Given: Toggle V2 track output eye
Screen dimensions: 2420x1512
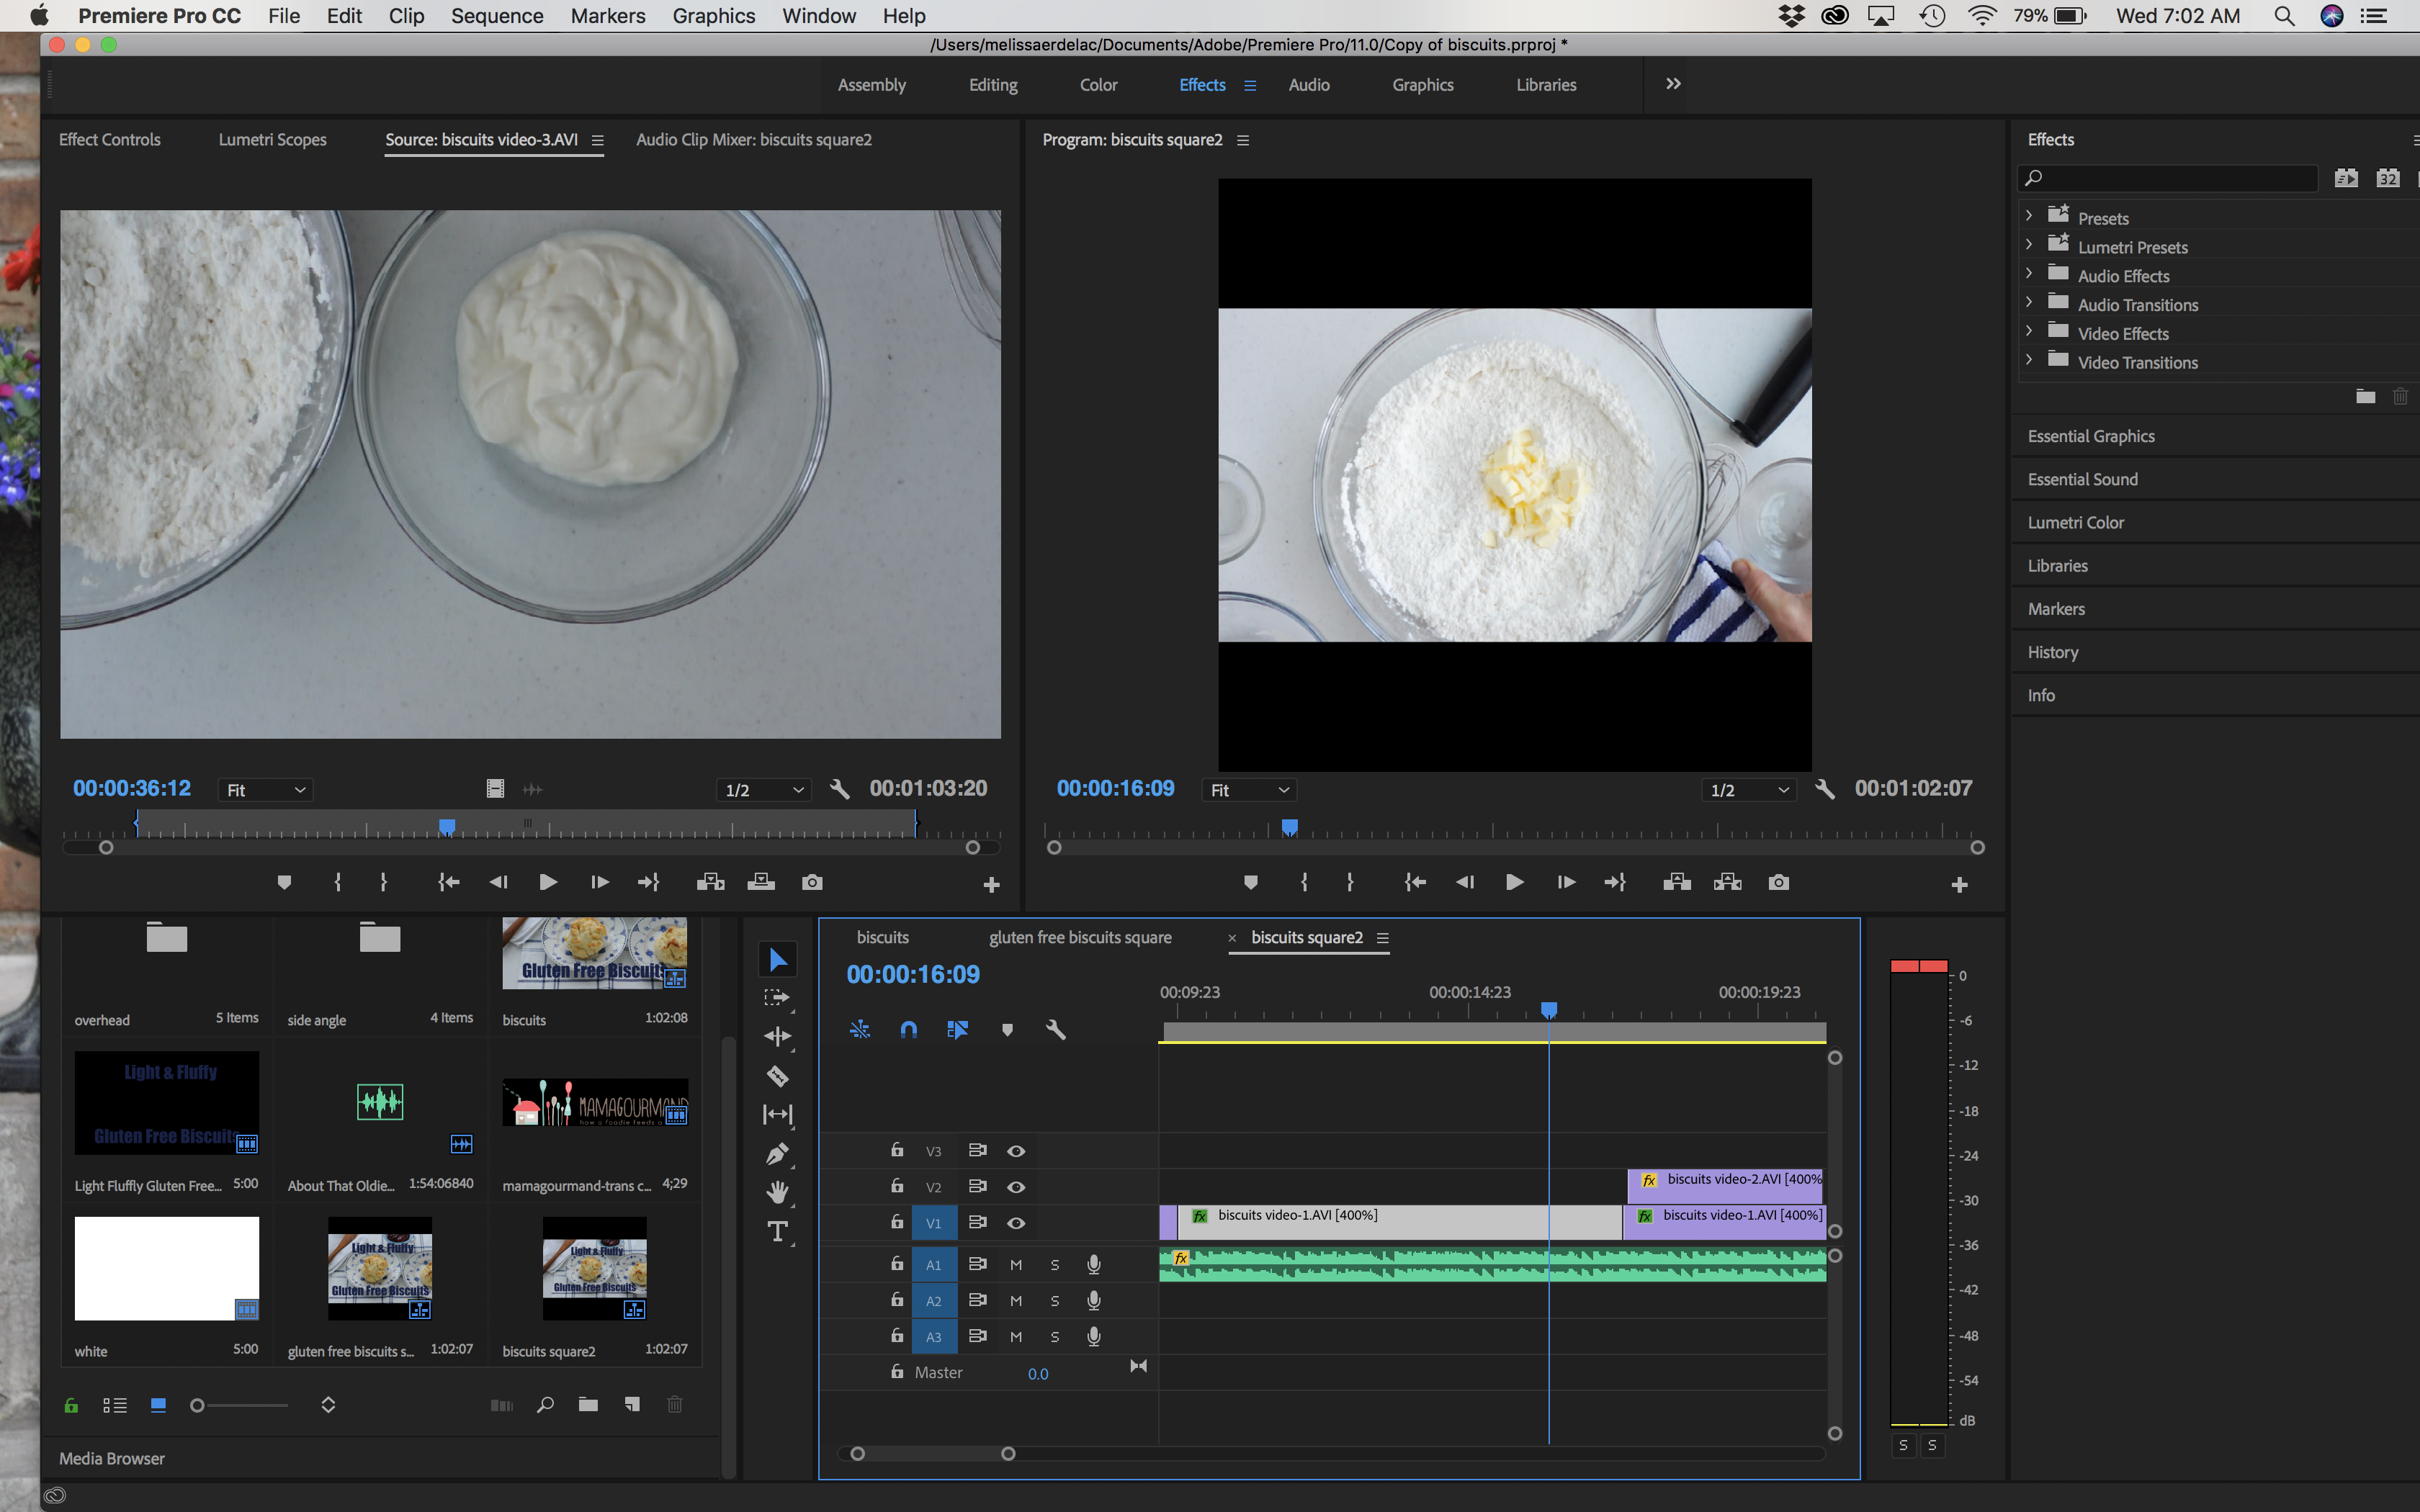Looking at the screenshot, I should pos(1016,1187).
